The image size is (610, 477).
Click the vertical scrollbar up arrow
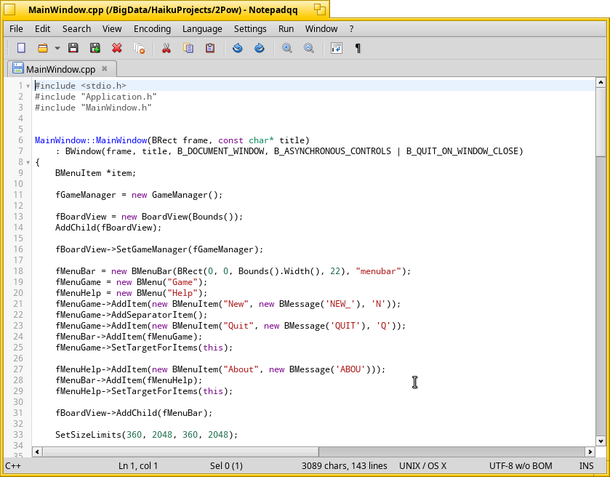point(601,82)
